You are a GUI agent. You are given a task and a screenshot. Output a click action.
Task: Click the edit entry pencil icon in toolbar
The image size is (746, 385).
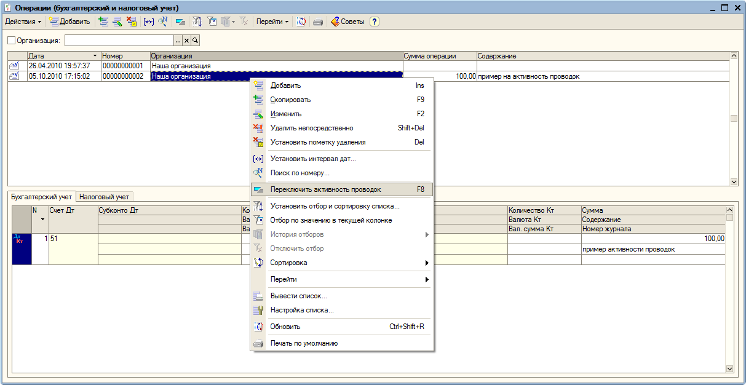117,22
